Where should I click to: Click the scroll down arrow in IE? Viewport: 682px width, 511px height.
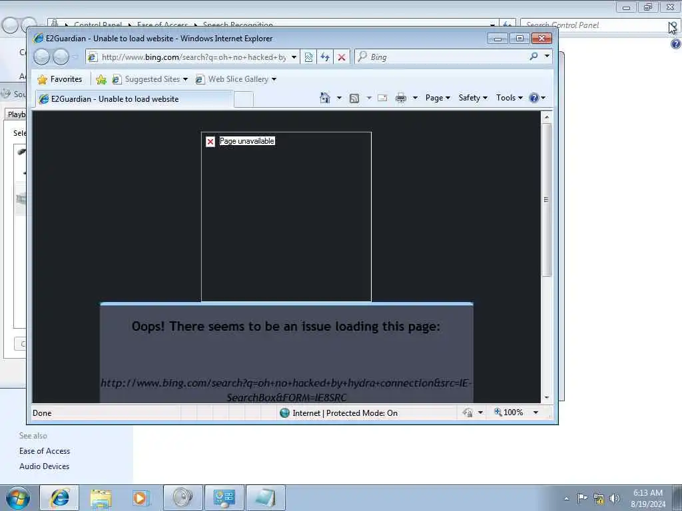(547, 398)
